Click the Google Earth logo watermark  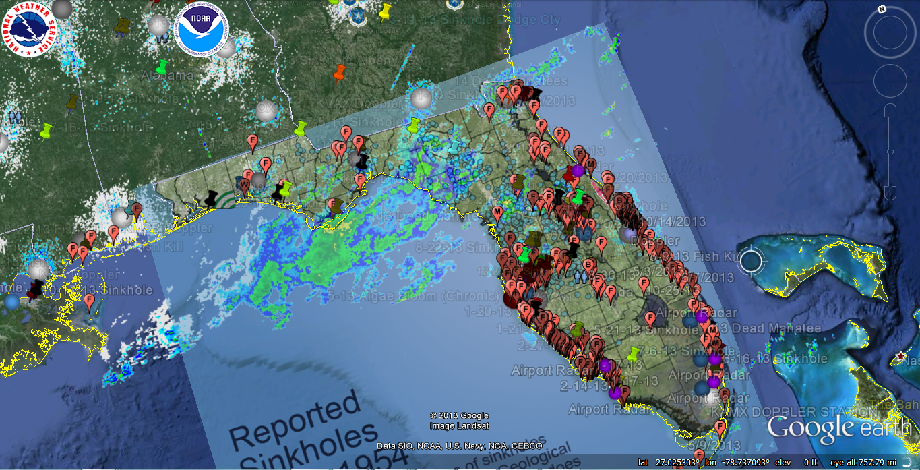(x=837, y=427)
